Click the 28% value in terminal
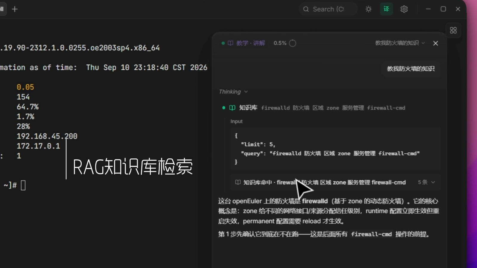The image size is (477, 268). pos(23,127)
